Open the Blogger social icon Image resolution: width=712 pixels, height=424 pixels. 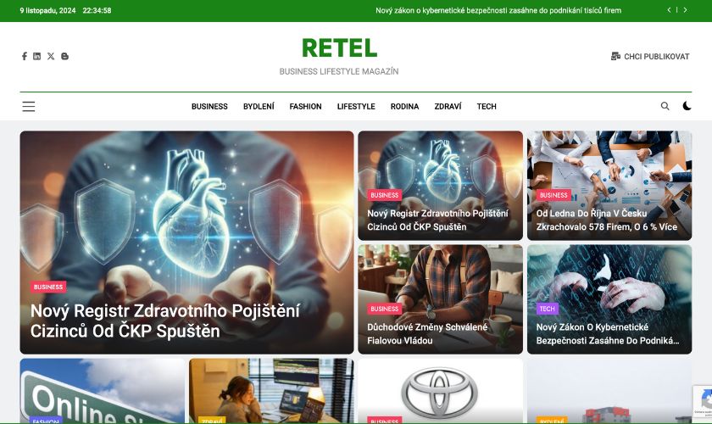point(65,56)
